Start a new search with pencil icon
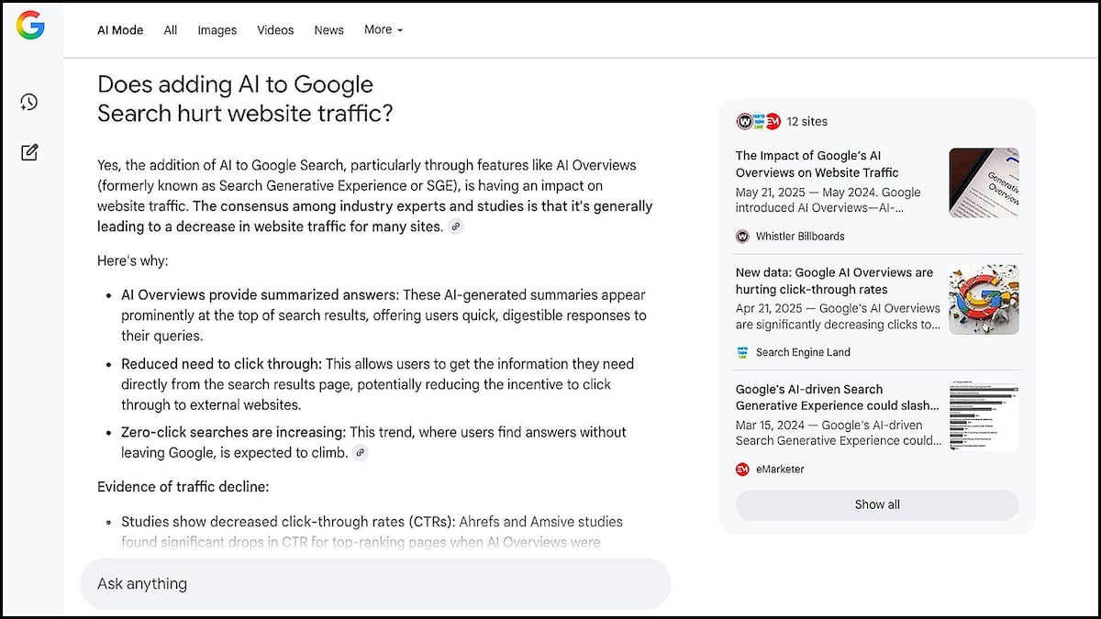The image size is (1101, 619). 29,152
